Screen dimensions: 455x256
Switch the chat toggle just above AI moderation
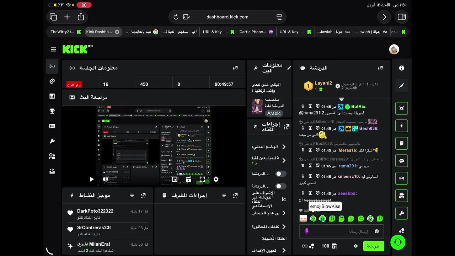[281, 186]
